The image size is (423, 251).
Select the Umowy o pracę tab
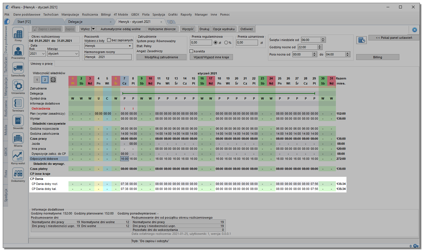click(42, 64)
